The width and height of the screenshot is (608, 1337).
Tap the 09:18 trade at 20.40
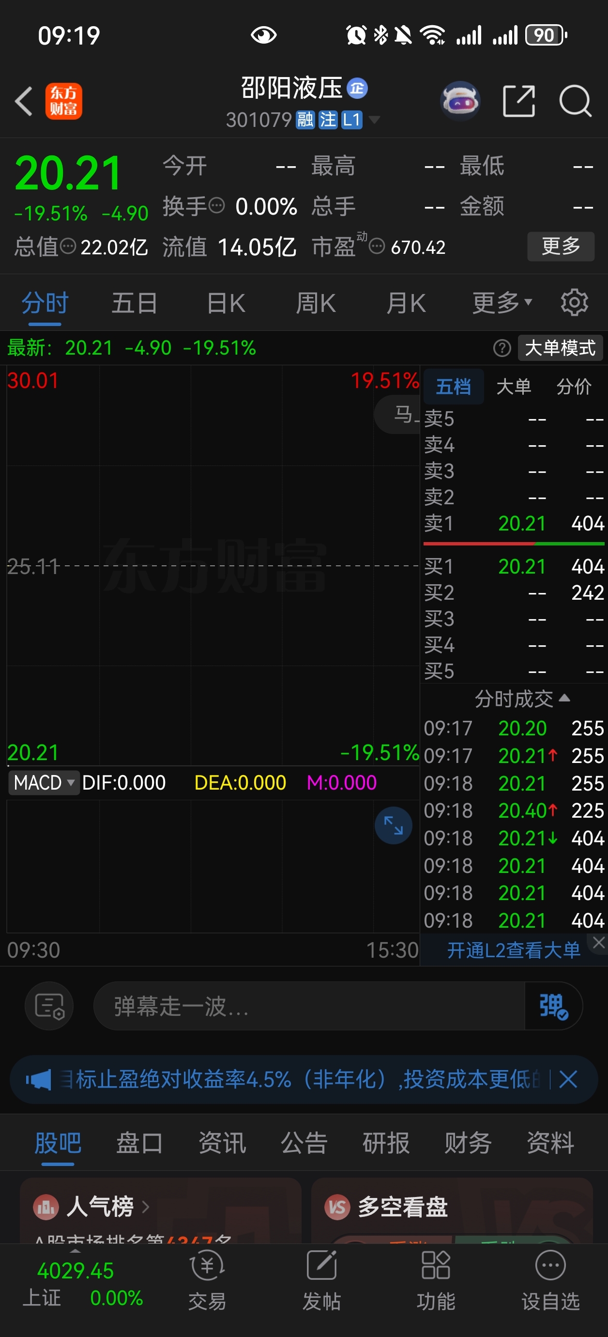[514, 811]
